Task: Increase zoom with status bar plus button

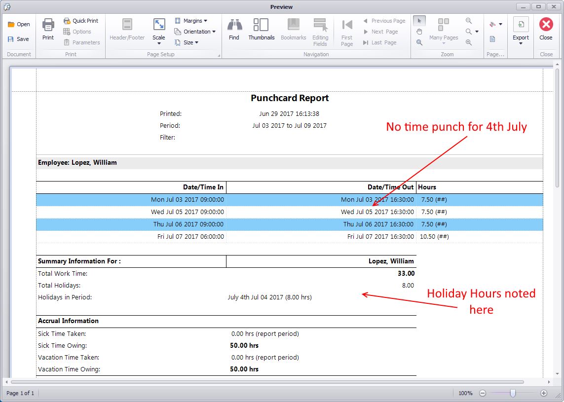Action: [x=544, y=394]
